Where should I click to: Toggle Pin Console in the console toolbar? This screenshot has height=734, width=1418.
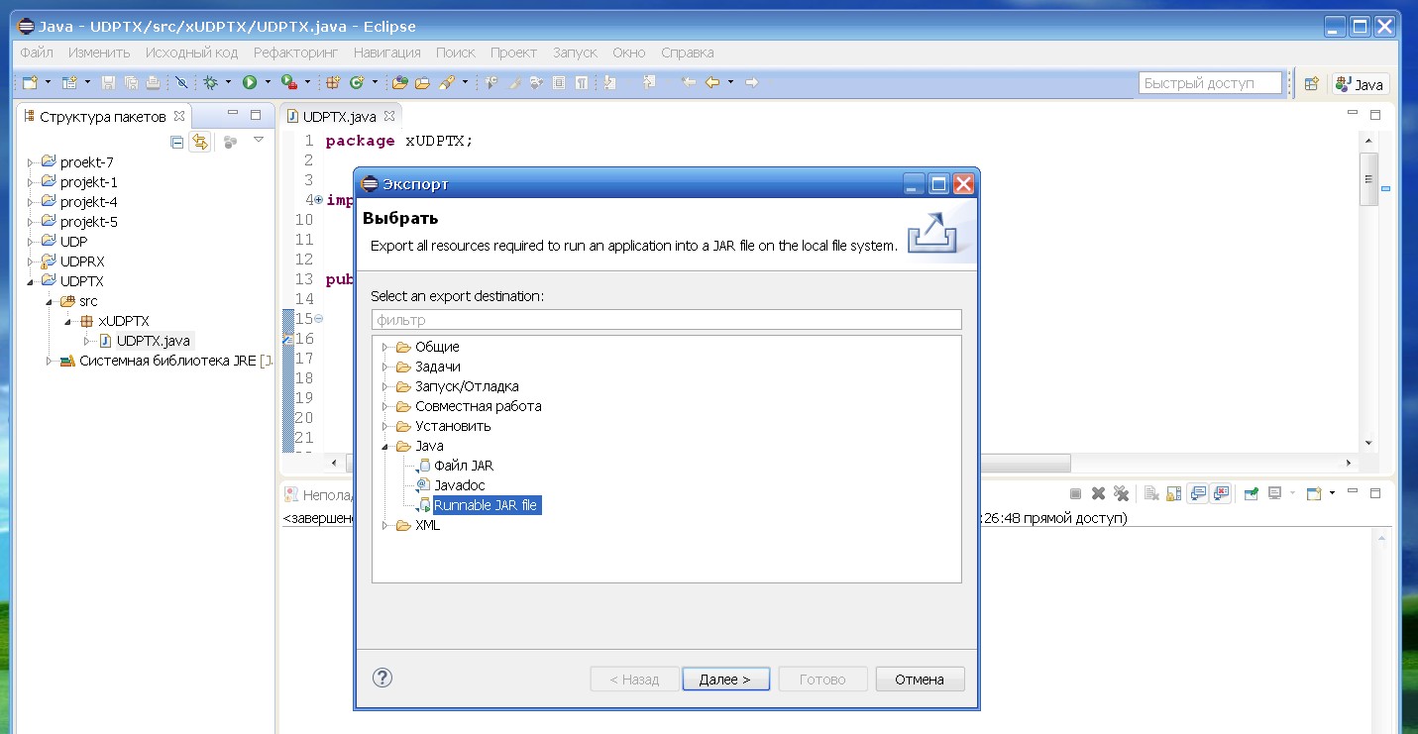(x=1252, y=493)
